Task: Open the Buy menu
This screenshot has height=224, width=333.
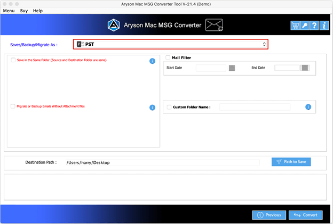Action: click(24, 11)
